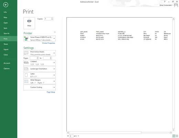This screenshot has height=138, width=179.
Task: Click Zoom to Page icon at bottom right
Action: [177, 136]
